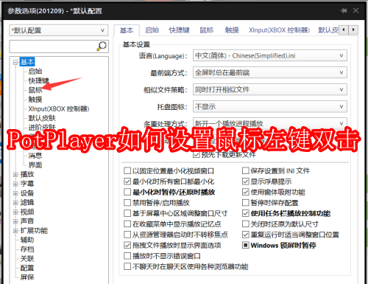368x284 pixels.
Task: Check 禁用暂停/启用播放 option
Action: pos(127,203)
